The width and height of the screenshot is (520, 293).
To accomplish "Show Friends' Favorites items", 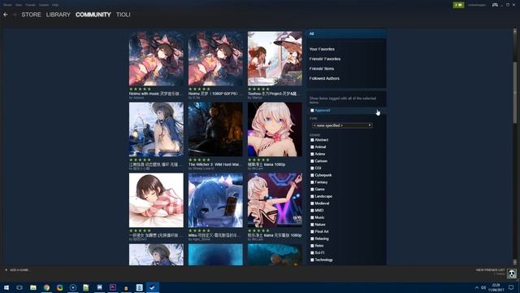I will click(x=325, y=59).
